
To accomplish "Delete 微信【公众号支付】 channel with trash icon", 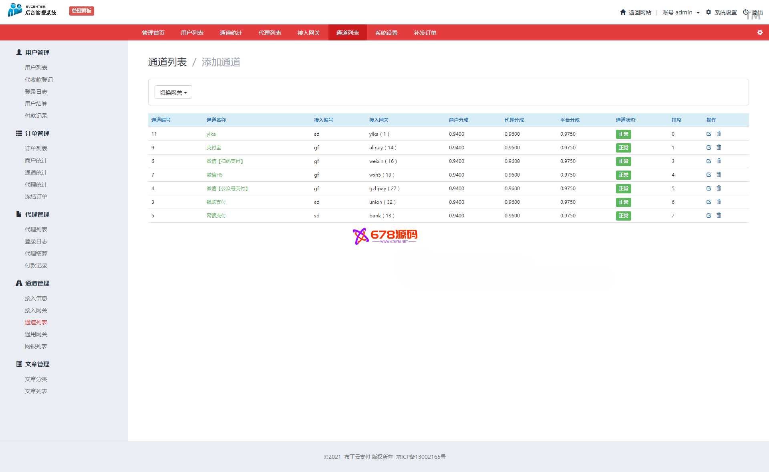I will pyautogui.click(x=719, y=189).
